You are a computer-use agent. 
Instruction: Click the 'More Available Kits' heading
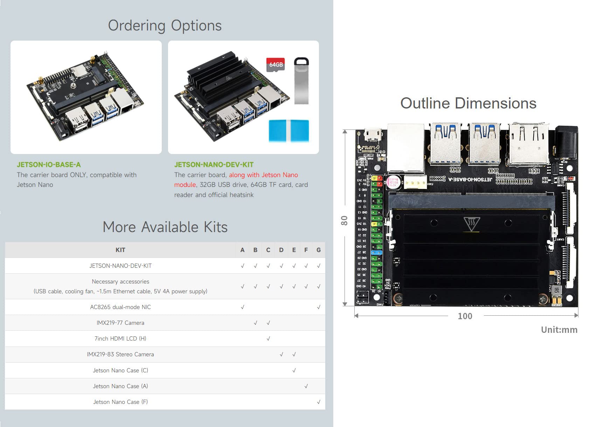point(165,227)
